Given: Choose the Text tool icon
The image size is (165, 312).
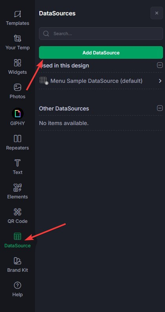Looking at the screenshot, I should coord(17,163).
